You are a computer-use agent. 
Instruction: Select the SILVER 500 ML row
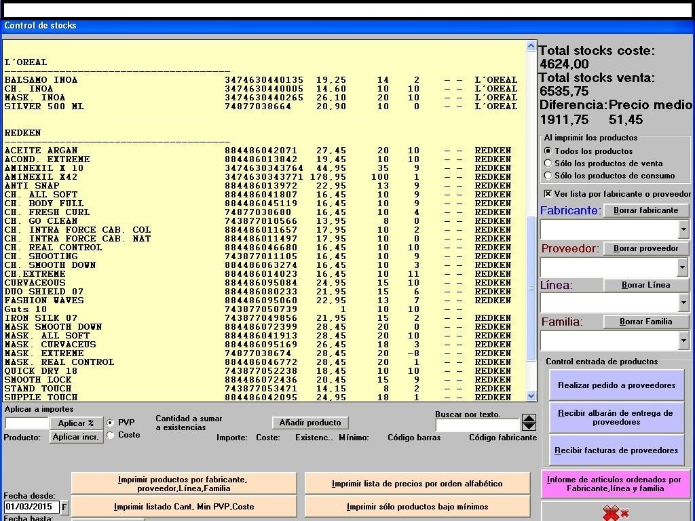[x=261, y=107]
